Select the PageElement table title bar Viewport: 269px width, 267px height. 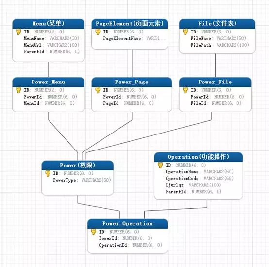tap(130, 24)
